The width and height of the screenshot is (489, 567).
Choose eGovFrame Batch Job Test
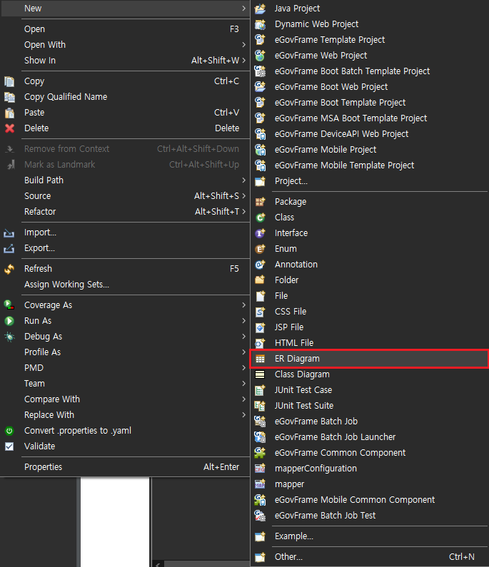(370, 515)
